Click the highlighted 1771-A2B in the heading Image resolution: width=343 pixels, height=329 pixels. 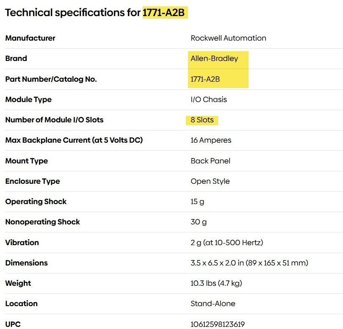pos(163,13)
